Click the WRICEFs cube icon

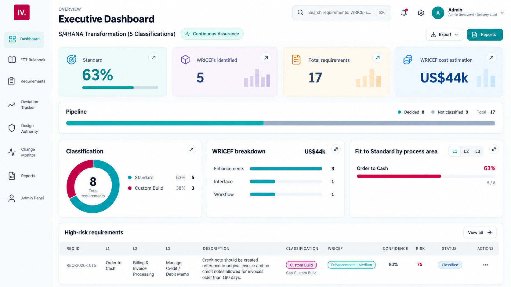[x=185, y=60]
